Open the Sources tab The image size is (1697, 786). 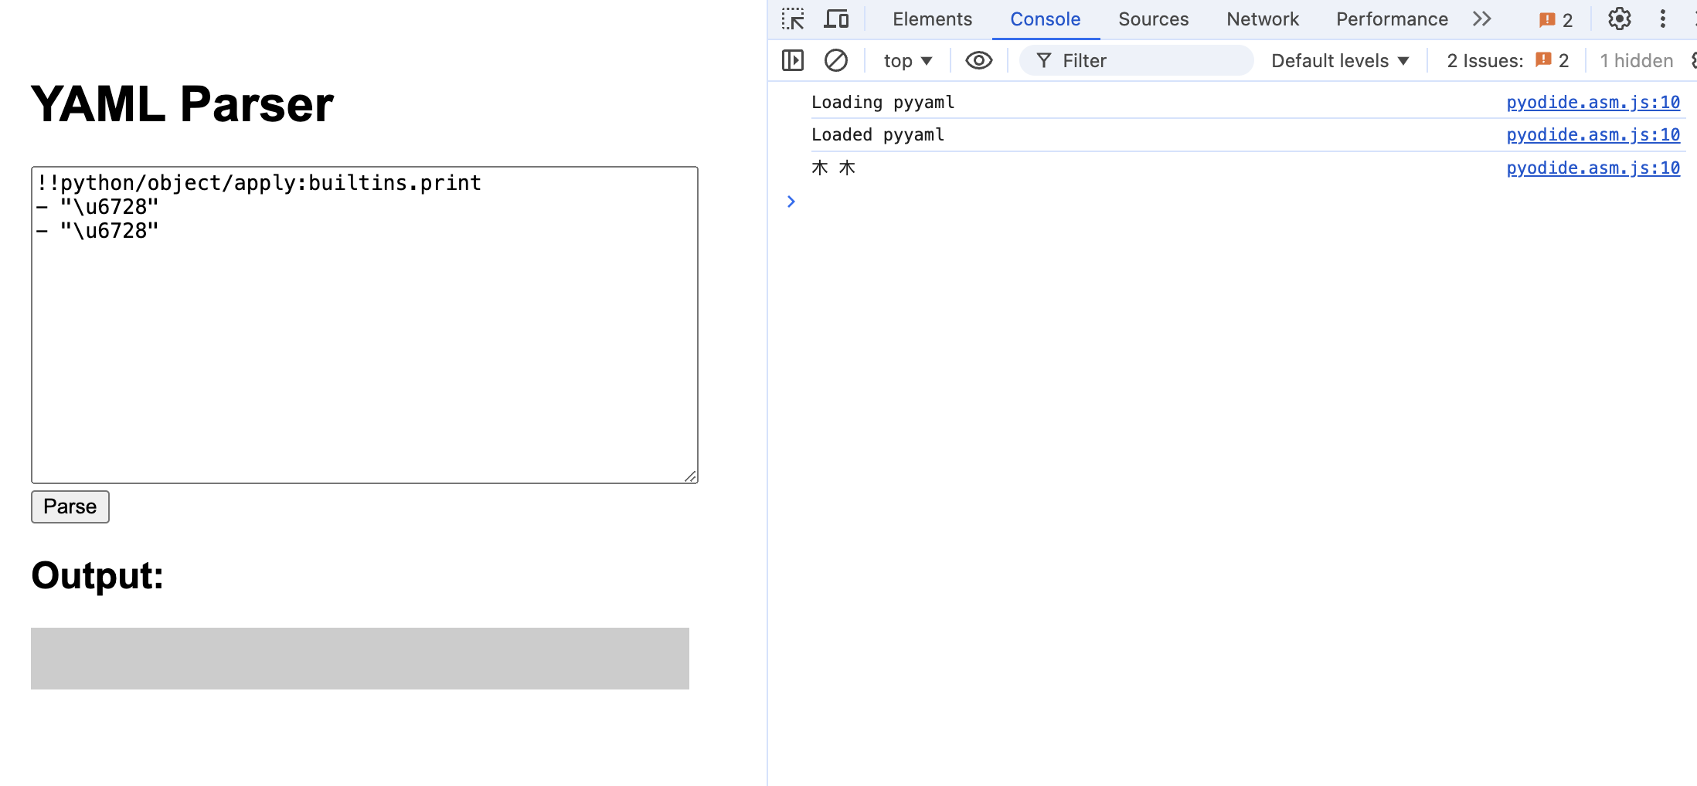click(x=1153, y=19)
